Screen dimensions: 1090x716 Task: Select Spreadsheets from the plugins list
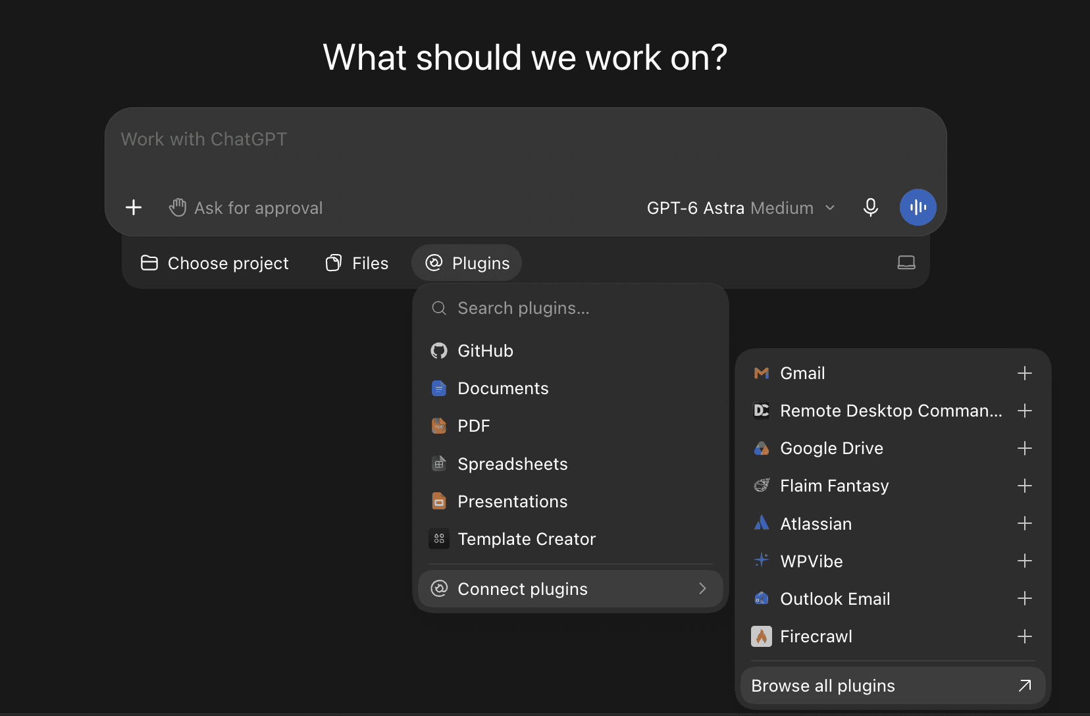[x=571, y=464]
